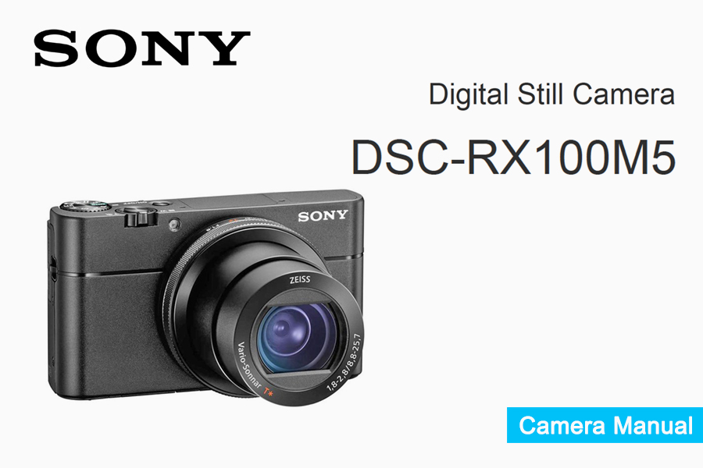The width and height of the screenshot is (703, 468).
Task: Click the Digital Still Camera heading
Action: coord(551,94)
